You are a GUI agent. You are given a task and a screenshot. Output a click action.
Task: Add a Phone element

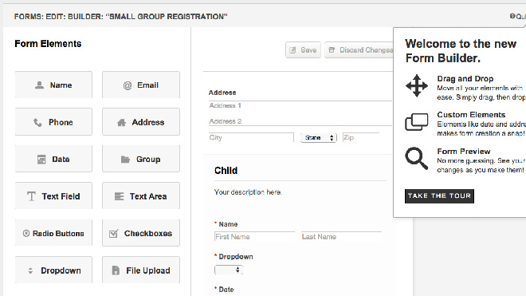pos(53,121)
